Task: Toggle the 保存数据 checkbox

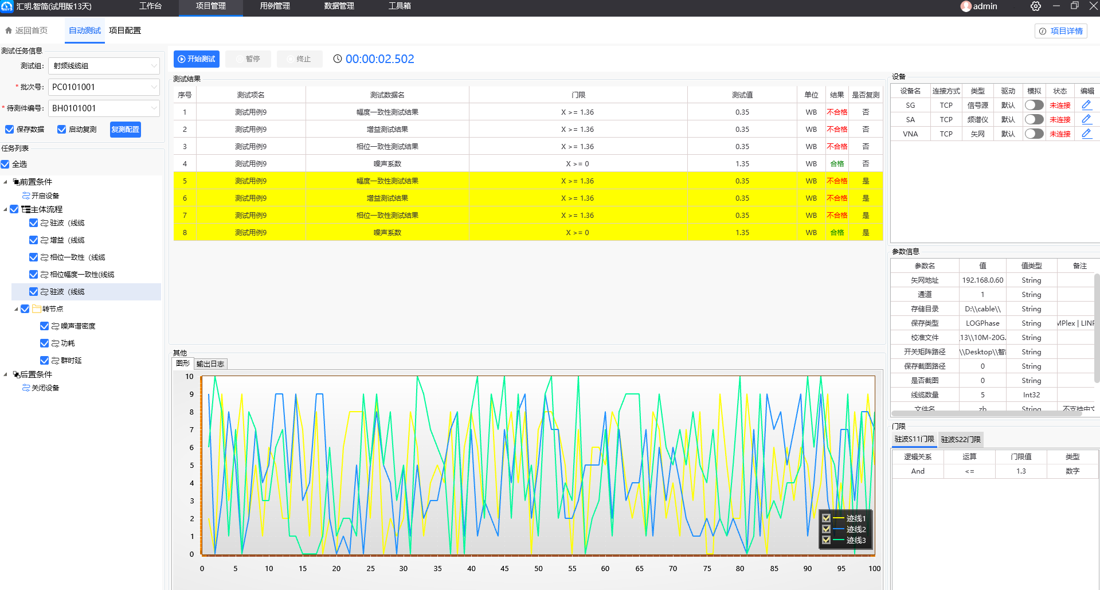Action: click(10, 129)
